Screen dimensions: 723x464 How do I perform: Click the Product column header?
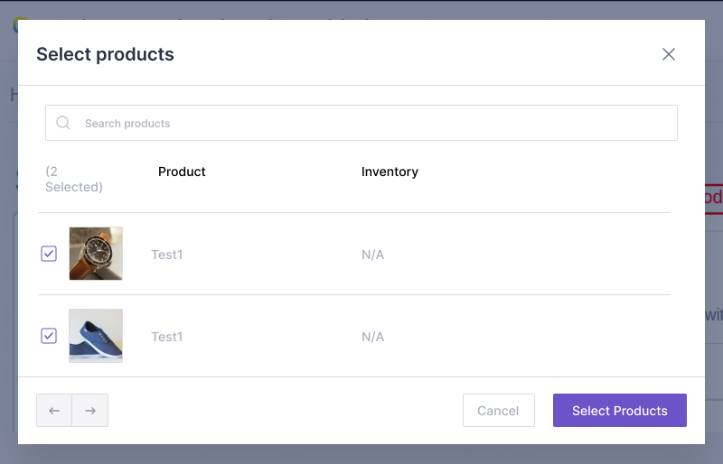pos(182,172)
